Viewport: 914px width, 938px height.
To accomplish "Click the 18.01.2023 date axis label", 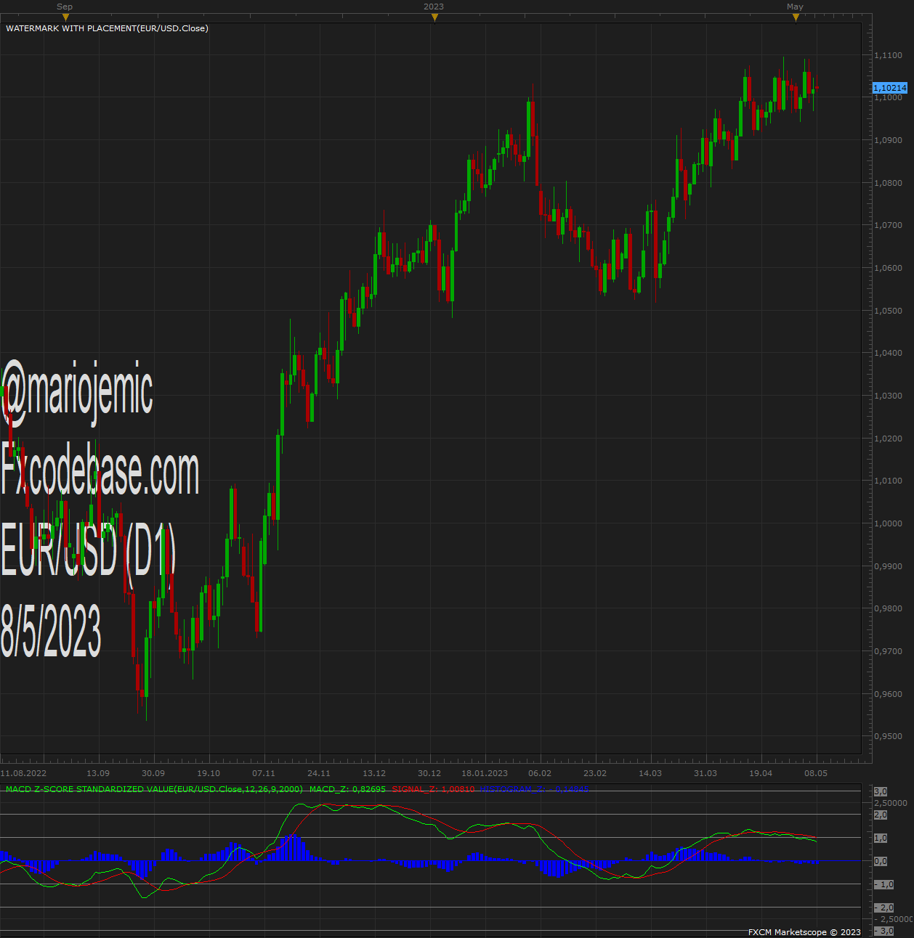I will pyautogui.click(x=485, y=773).
